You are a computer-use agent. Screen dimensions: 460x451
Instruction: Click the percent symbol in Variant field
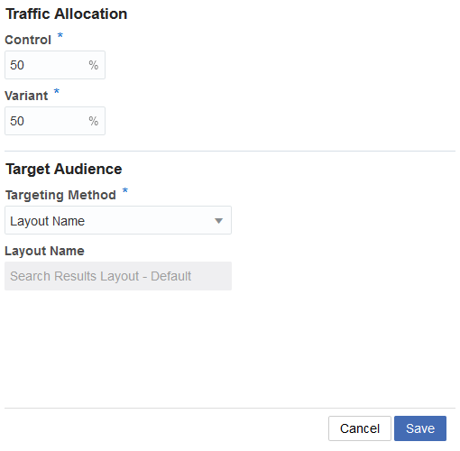coord(94,121)
